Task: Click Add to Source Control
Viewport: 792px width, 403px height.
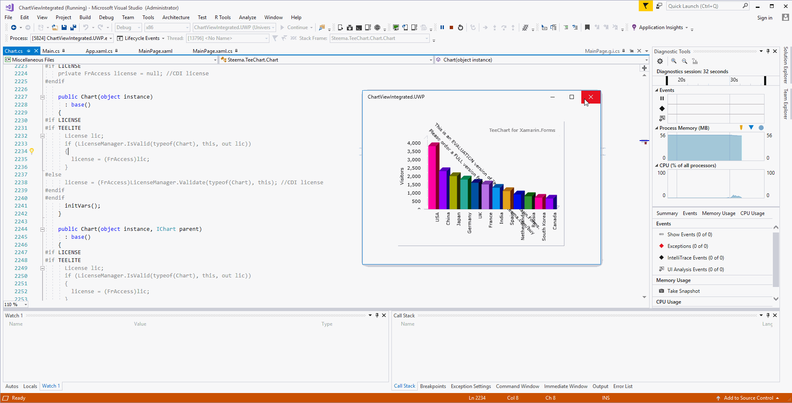Action: pyautogui.click(x=748, y=398)
